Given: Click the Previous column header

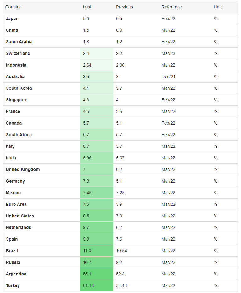Looking at the screenshot, I should click(x=124, y=7).
